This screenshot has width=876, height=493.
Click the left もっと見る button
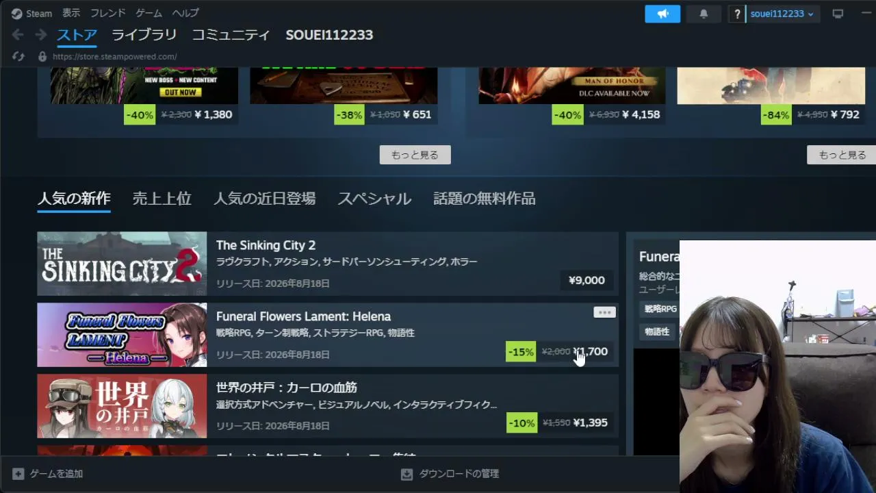[415, 155]
